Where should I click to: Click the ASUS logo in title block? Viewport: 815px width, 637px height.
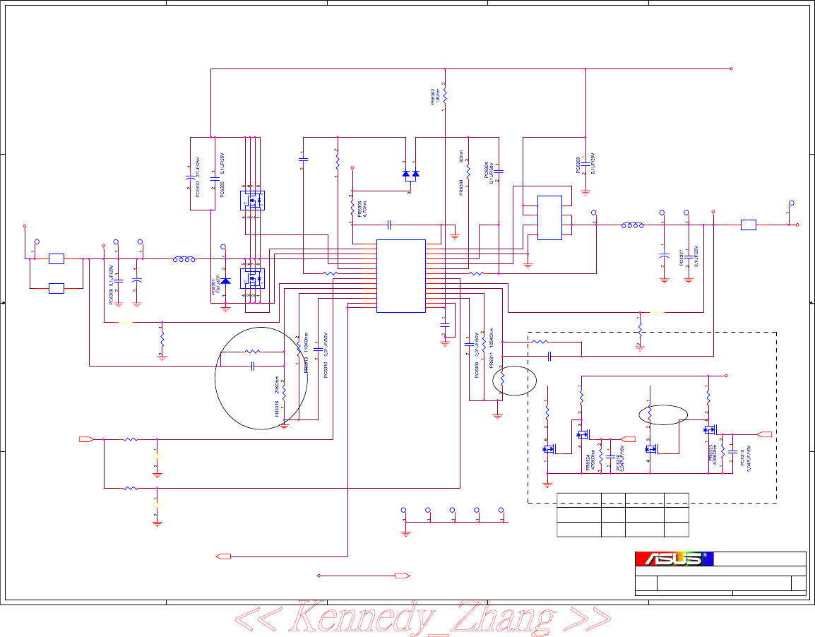674,559
